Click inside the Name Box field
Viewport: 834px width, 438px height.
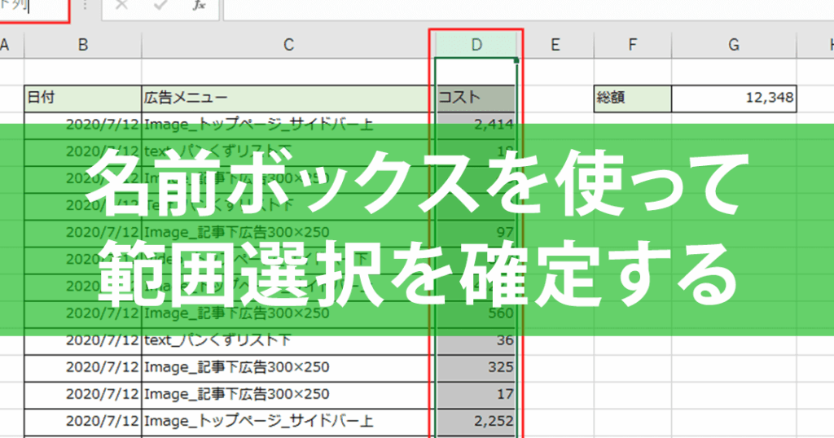tap(33, 7)
